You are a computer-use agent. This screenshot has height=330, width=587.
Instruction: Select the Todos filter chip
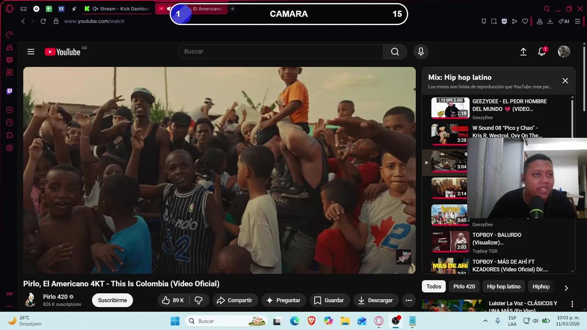(x=433, y=286)
